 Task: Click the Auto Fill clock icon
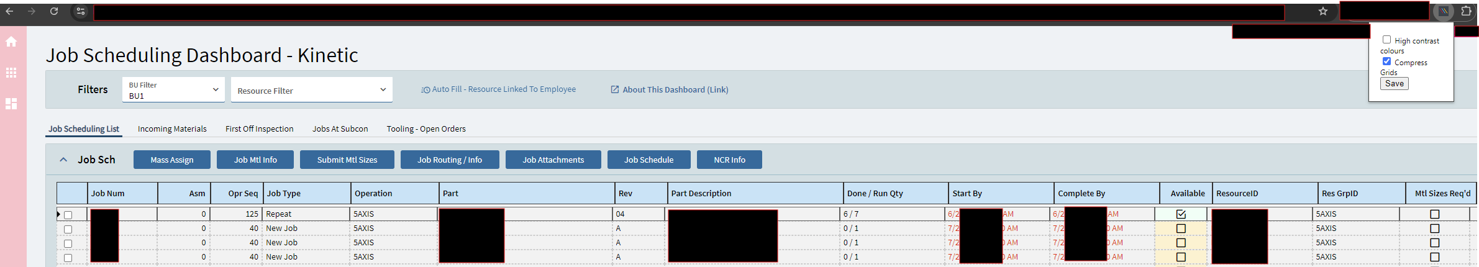point(425,90)
